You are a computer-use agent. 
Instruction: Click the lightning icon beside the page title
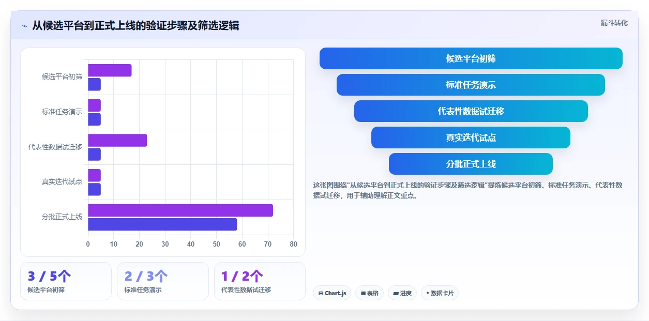pos(24,26)
